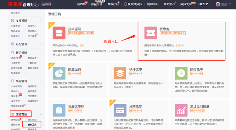Click the 分期免息 card title
Viewport: 236px width, 130px height.
pos(135,106)
